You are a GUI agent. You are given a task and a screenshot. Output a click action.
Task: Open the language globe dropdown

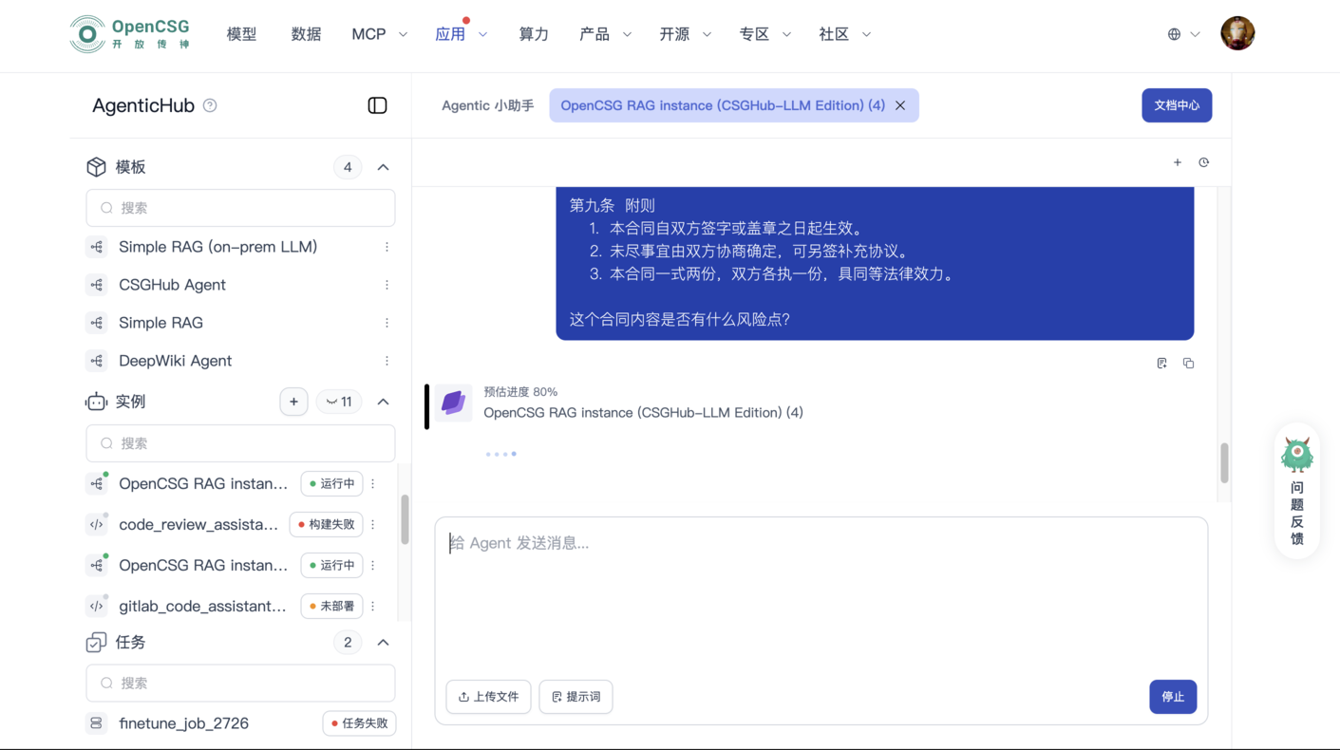pyautogui.click(x=1182, y=34)
